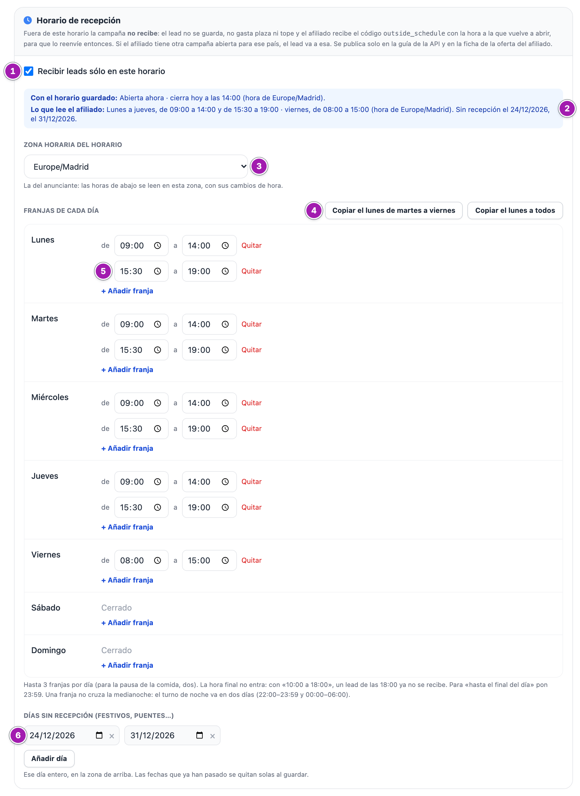Open clock picker on Lunes 09:00 start time
This screenshot has height=796, width=580.
pos(157,246)
